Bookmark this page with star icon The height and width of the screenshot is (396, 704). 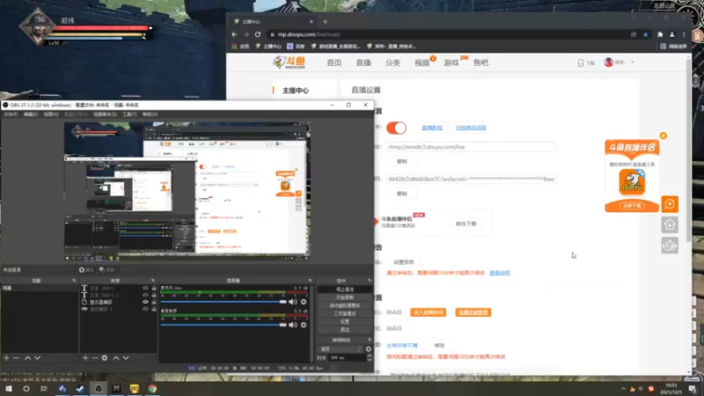[646, 34]
